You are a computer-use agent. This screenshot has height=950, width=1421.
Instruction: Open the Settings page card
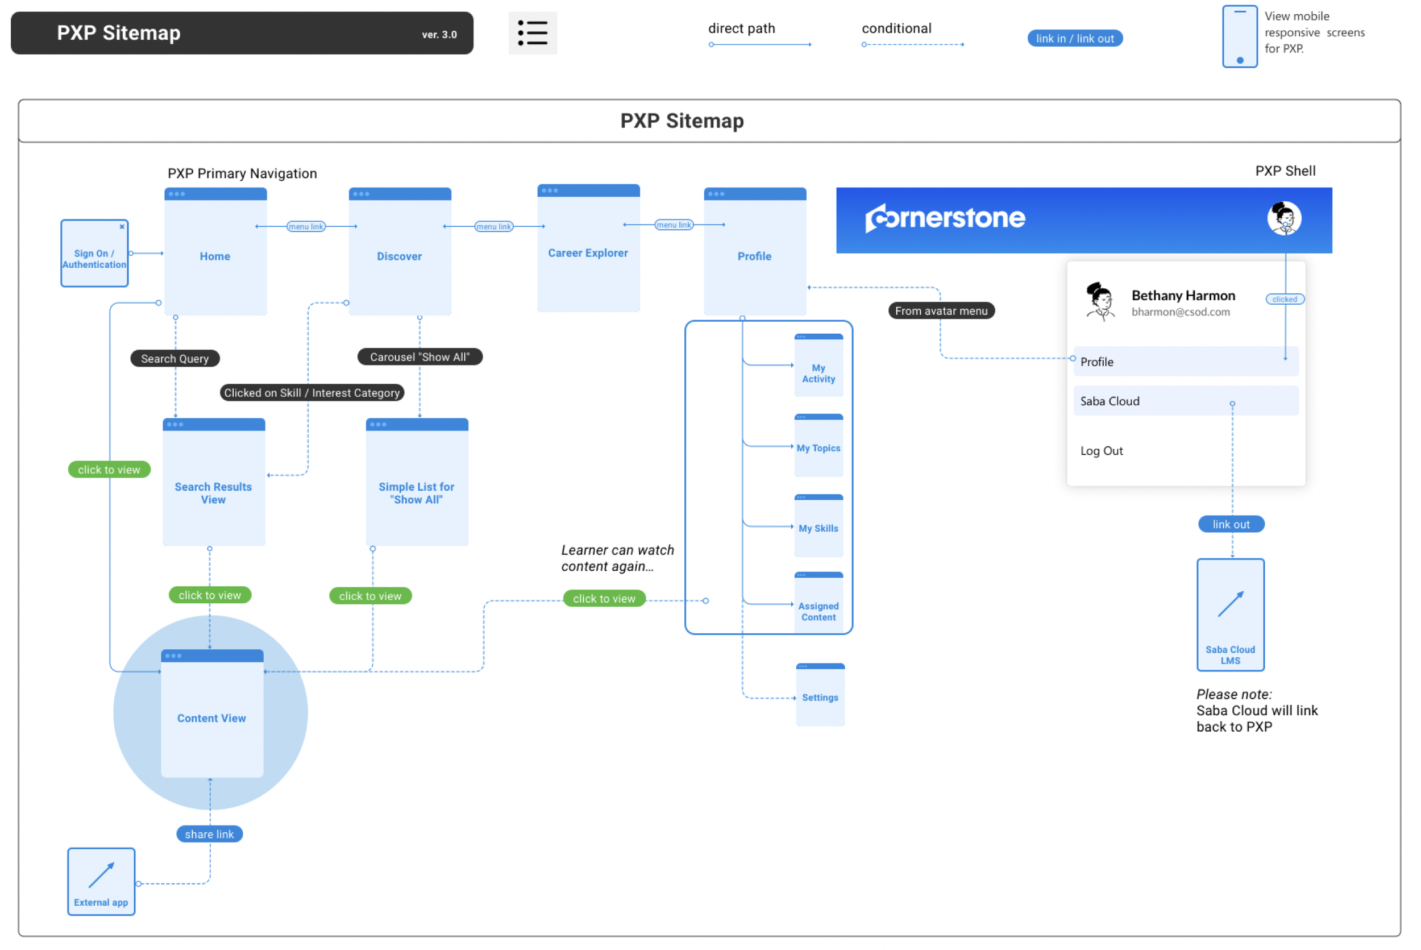820,697
